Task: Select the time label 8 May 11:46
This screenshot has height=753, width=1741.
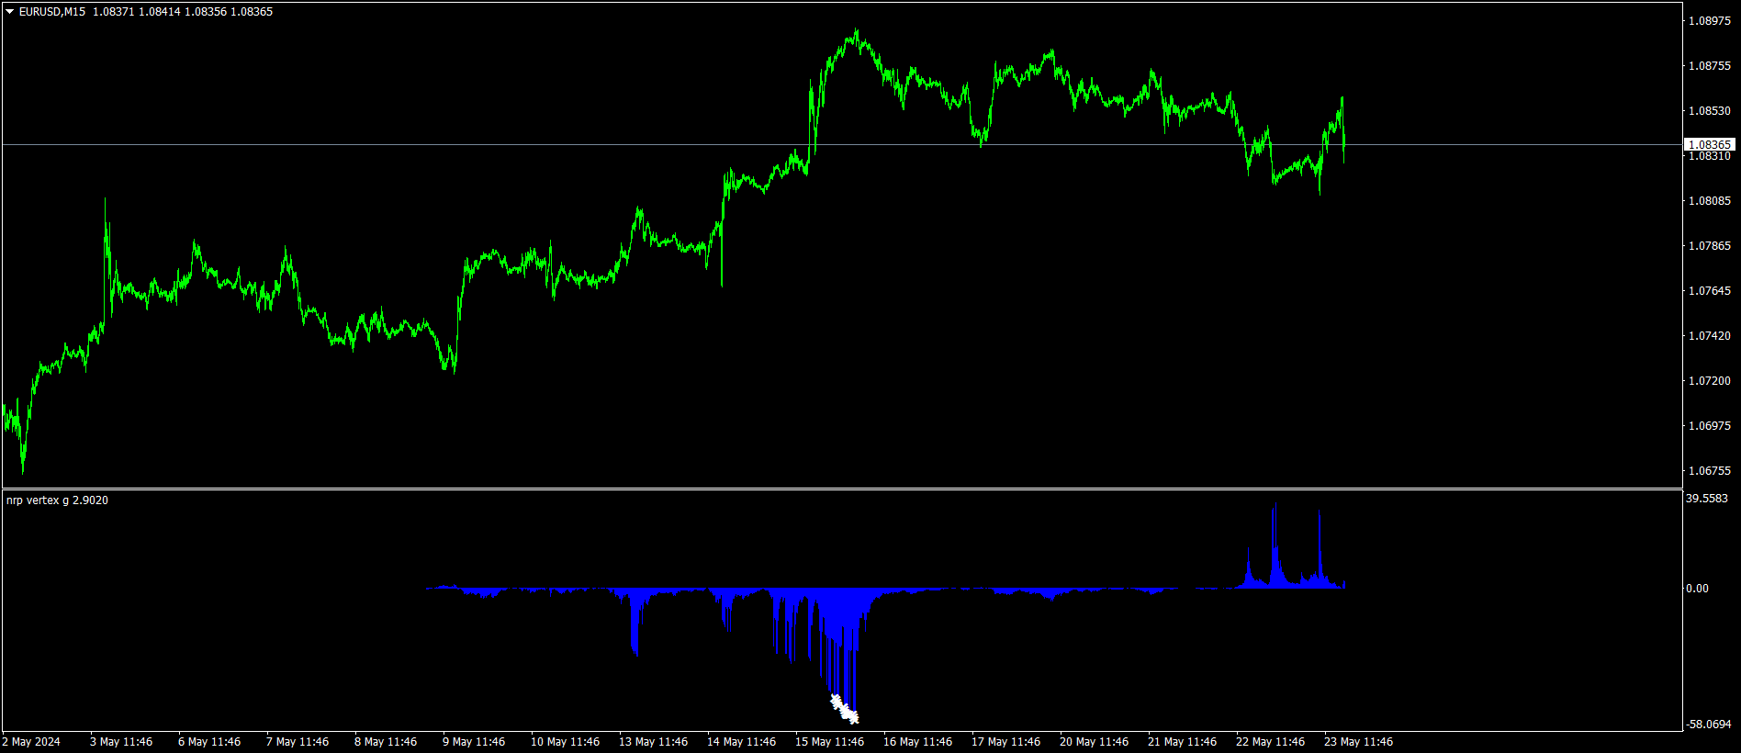Action: click(x=386, y=742)
